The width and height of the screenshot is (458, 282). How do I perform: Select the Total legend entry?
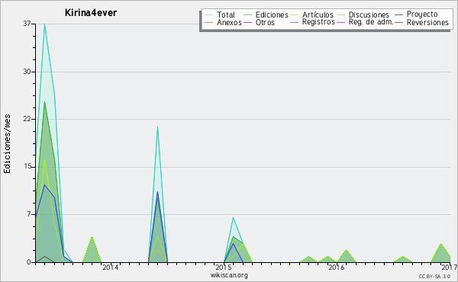pos(226,14)
